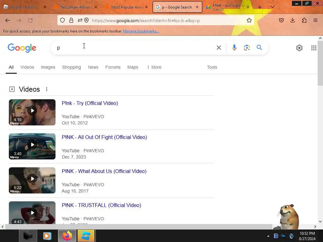Click the vertical page scrollbar thumb
The width and height of the screenshot is (323, 242).
(x=320, y=63)
